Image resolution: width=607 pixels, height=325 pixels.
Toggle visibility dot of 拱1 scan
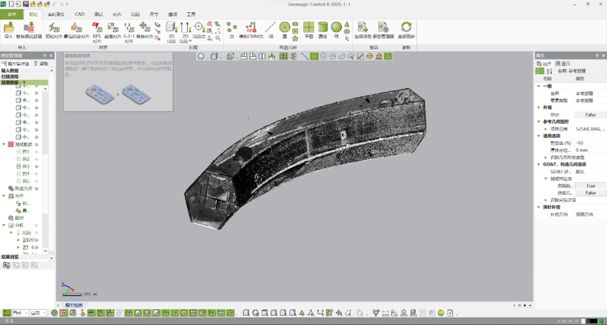[x=37, y=152]
